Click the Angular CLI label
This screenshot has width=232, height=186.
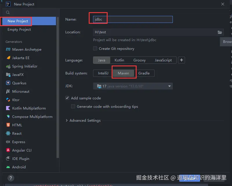pos(22,150)
